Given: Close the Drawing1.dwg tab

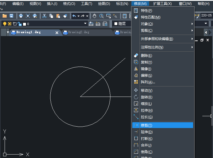Looking at the screenshot, I should pos(57,33).
